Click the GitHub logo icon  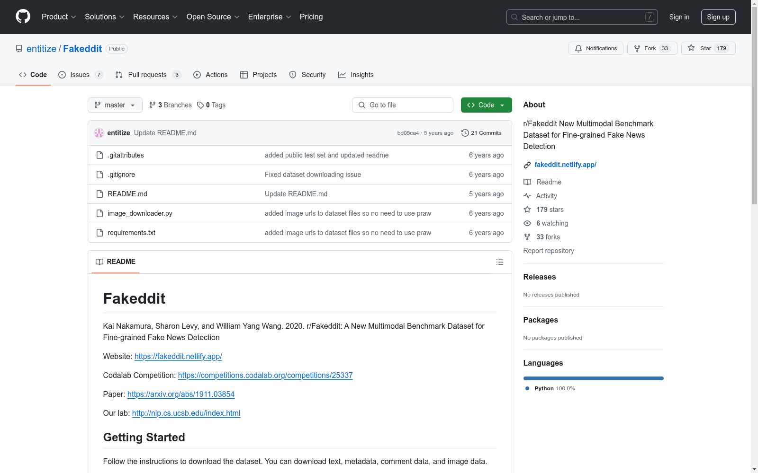(x=23, y=17)
